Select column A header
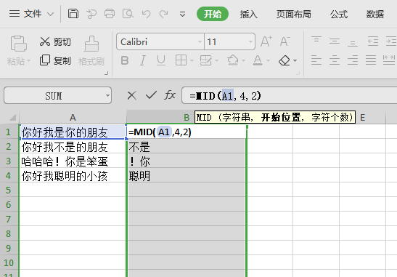The width and height of the screenshot is (397, 277). tap(73, 118)
